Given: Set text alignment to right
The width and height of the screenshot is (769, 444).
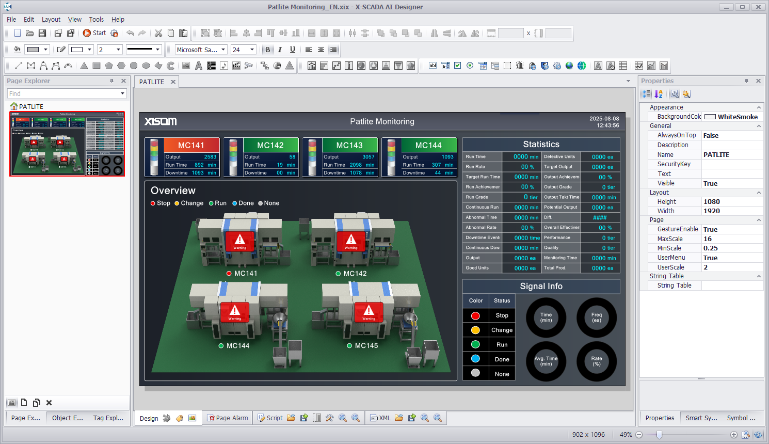Looking at the screenshot, I should [x=333, y=50].
